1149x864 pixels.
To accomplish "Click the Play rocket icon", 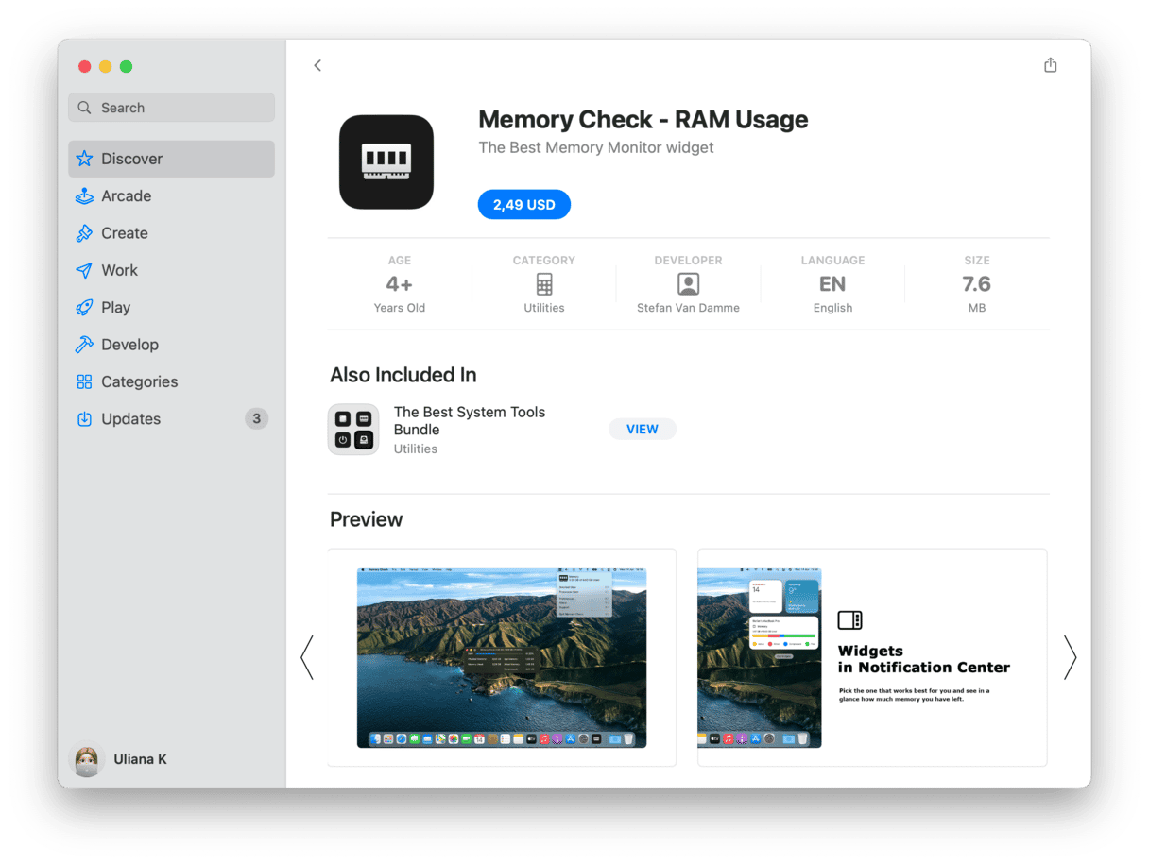I will 84,308.
